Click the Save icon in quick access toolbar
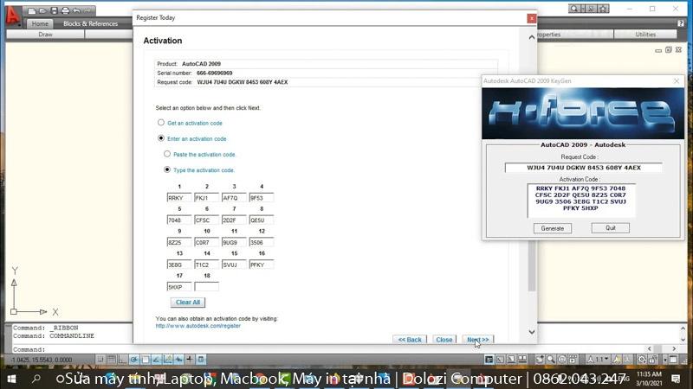 [x=54, y=10]
